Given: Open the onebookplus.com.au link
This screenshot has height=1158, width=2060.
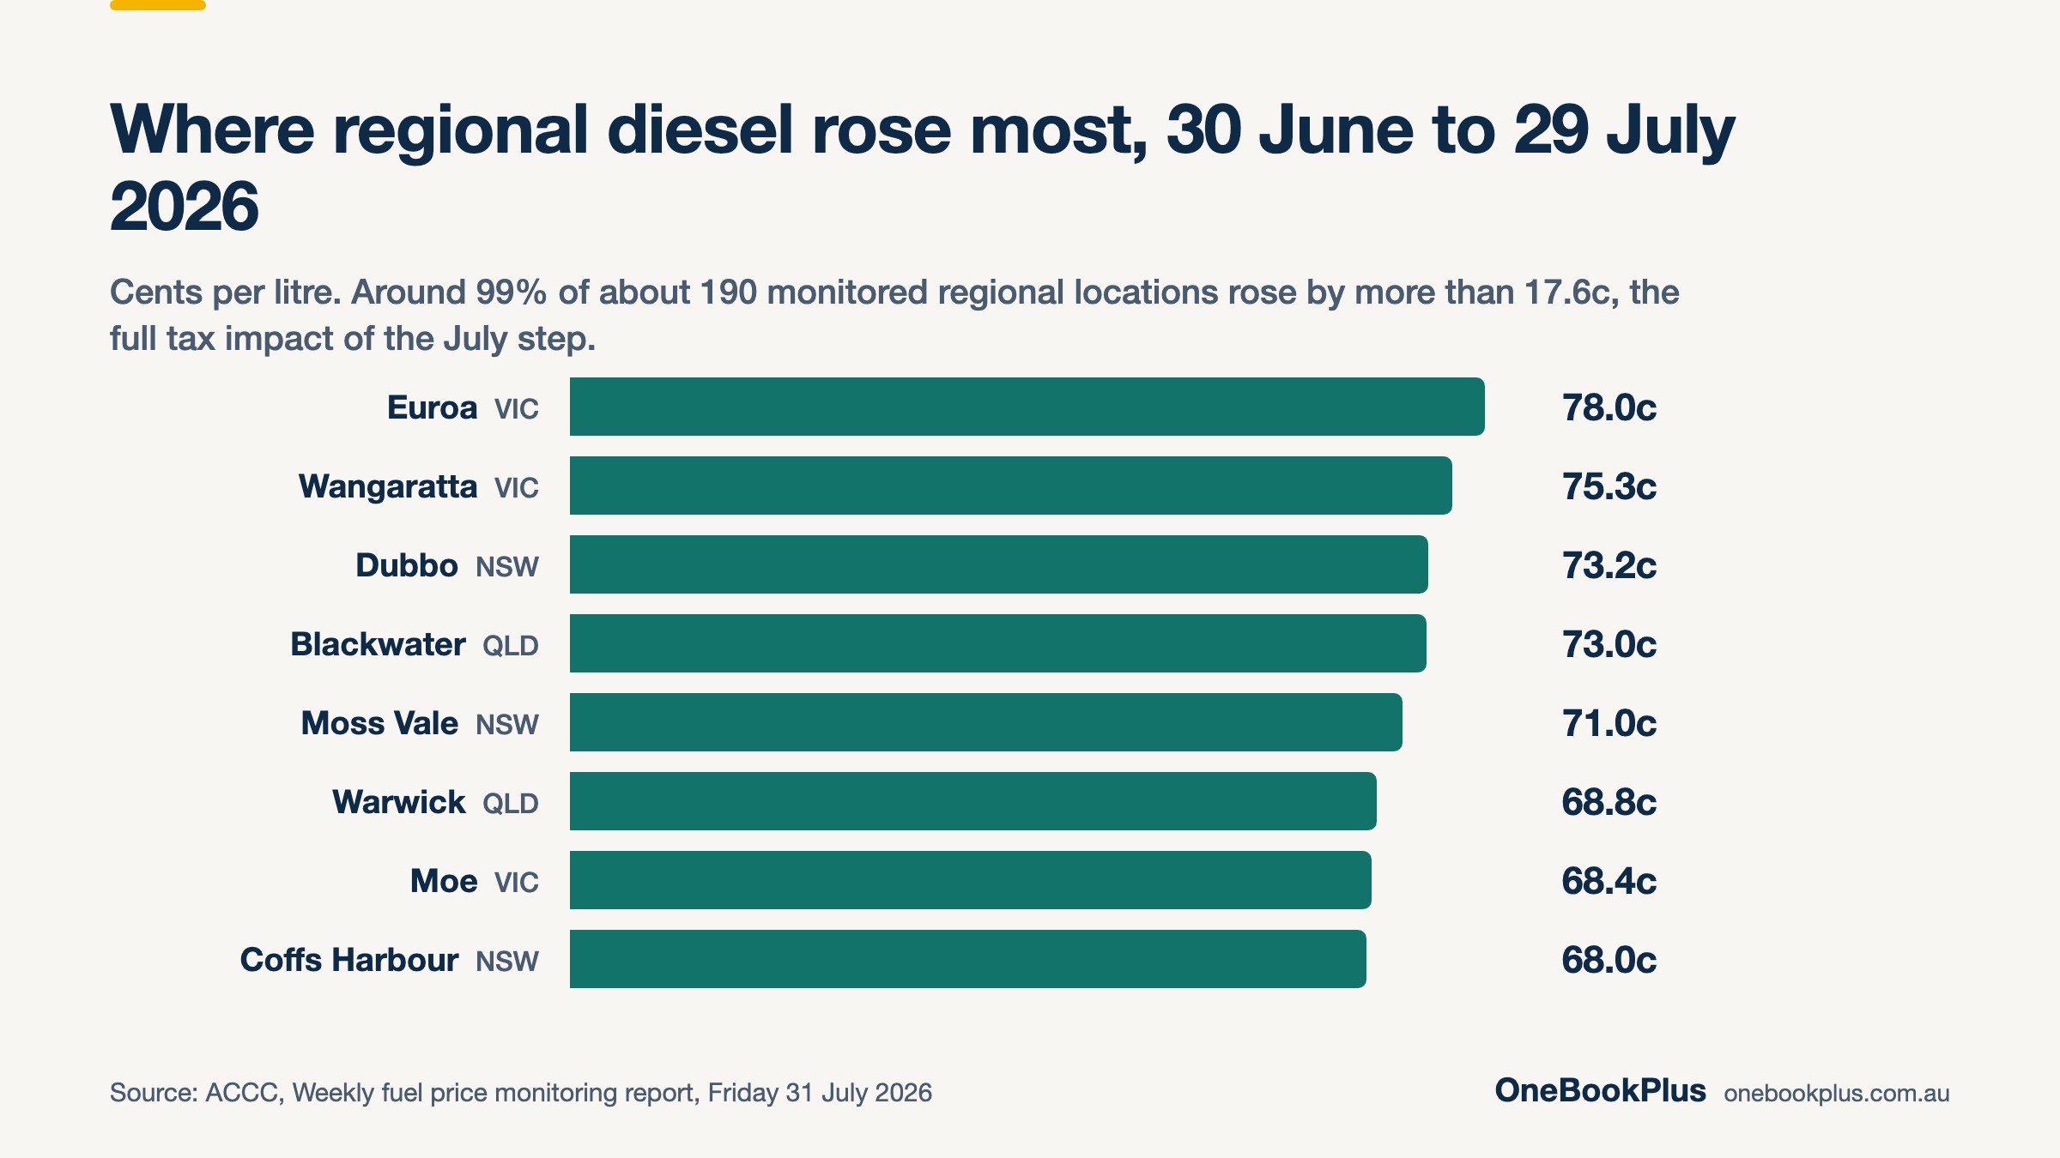Looking at the screenshot, I should pos(1837,1094).
